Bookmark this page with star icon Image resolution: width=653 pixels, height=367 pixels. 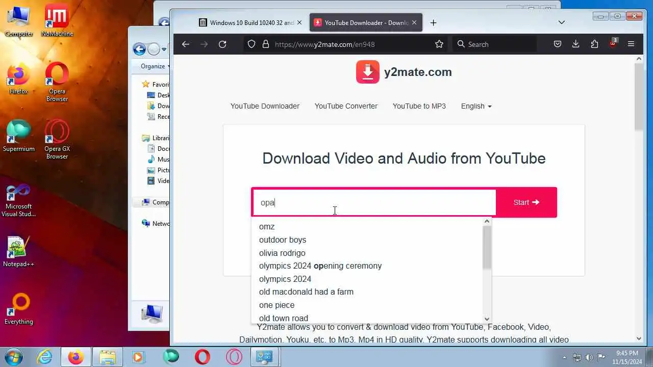[439, 44]
